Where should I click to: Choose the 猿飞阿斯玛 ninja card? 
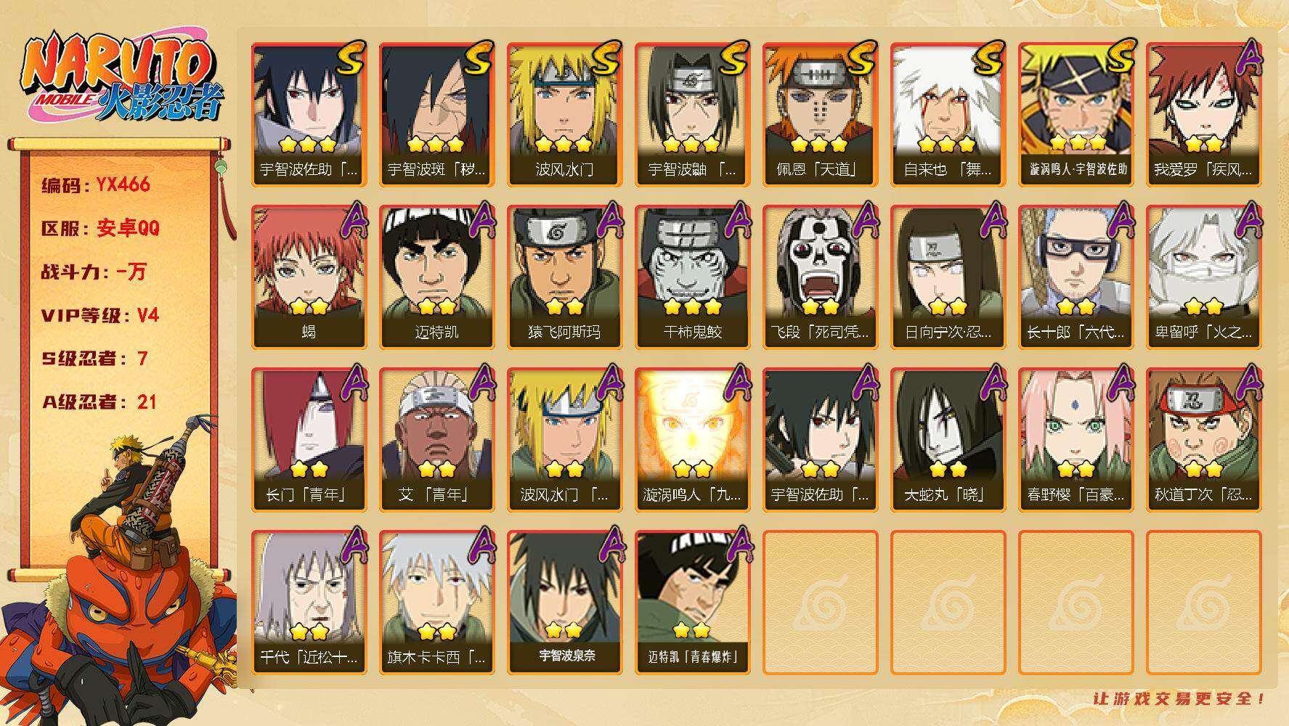click(x=564, y=277)
